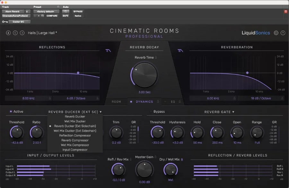This screenshot has width=289, height=188.
Task: Click the lock beside 6 dB / Octave
Action: 97,98
